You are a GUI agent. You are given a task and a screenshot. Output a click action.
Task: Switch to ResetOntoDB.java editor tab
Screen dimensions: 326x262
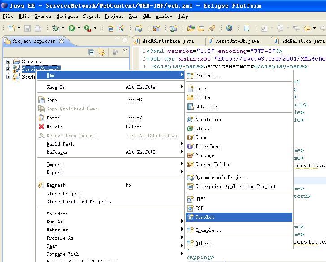pos(238,41)
